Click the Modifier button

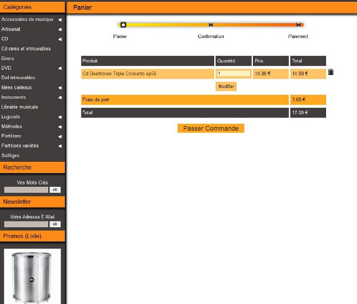226,86
